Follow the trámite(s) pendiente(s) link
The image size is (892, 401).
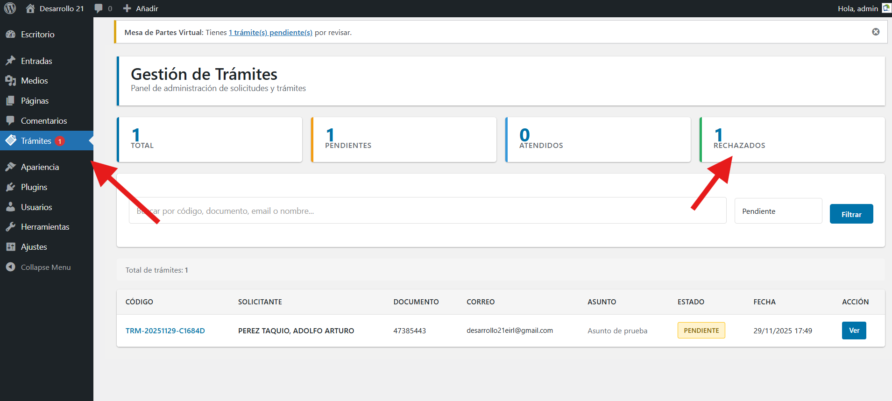(270, 33)
